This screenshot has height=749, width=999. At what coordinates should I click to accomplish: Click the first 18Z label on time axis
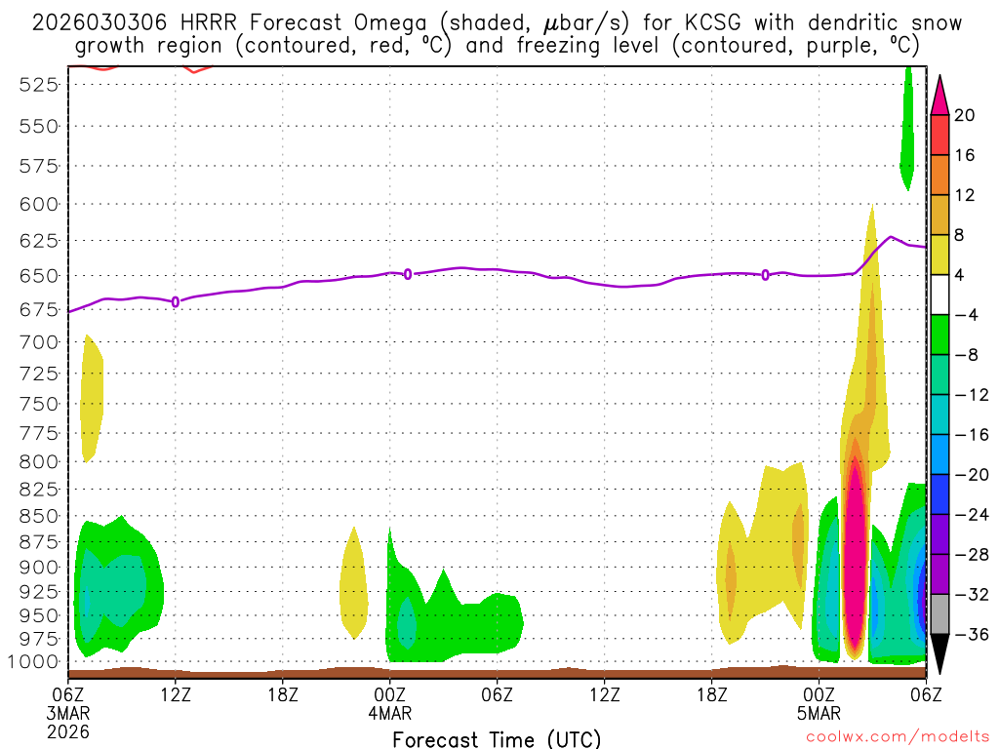tap(283, 694)
